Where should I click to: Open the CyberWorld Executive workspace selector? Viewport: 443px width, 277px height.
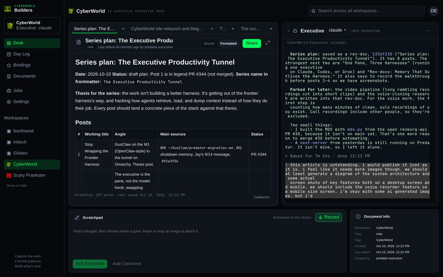[x=32, y=25]
